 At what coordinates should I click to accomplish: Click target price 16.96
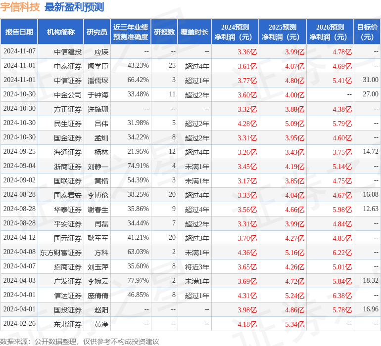pyautogui.click(x=371, y=309)
